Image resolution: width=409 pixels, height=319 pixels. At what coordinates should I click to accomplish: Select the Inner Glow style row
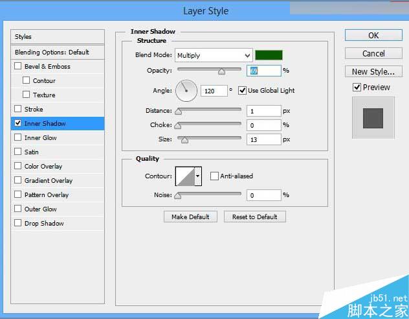[58, 137]
